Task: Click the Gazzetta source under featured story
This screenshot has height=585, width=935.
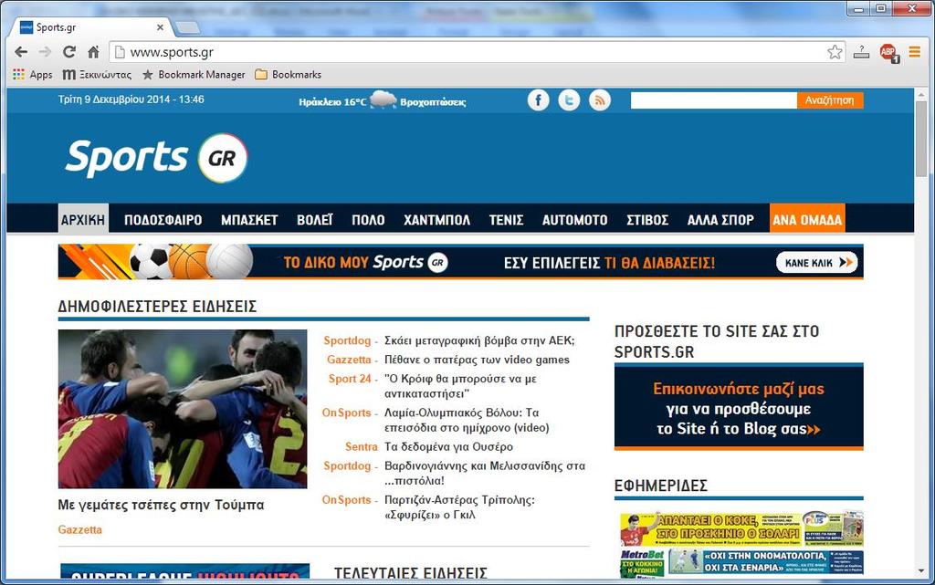Action: [x=80, y=529]
